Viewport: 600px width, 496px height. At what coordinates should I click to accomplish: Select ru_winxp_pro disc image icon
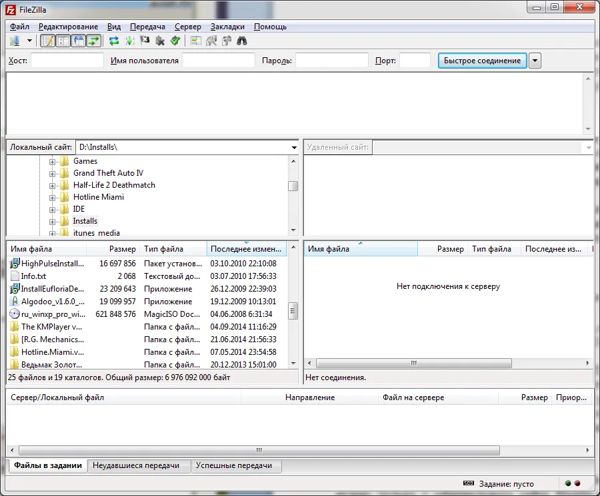click(x=15, y=314)
